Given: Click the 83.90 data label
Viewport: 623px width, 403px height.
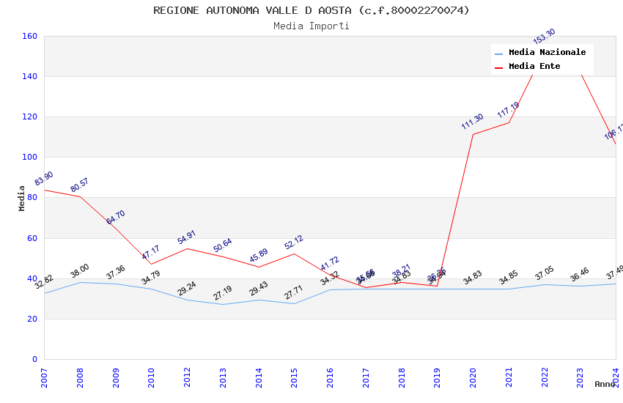Looking at the screenshot, I should pyautogui.click(x=44, y=178).
